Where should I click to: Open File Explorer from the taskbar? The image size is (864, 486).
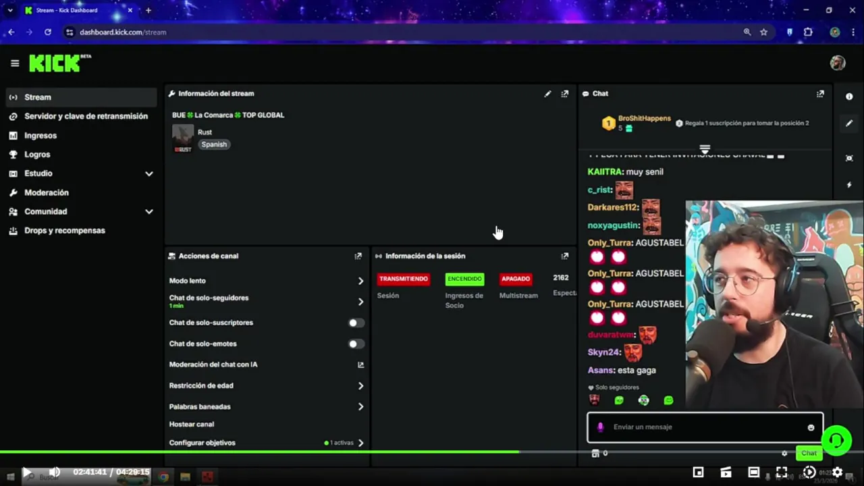[x=185, y=477]
